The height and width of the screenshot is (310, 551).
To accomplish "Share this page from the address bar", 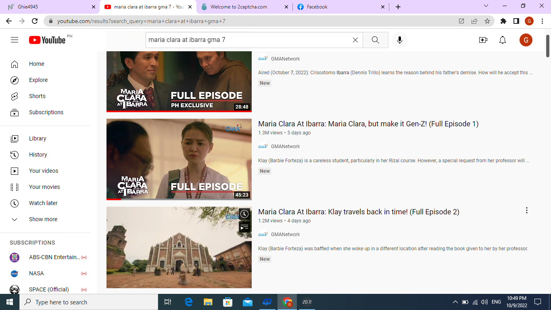I will click(x=474, y=21).
